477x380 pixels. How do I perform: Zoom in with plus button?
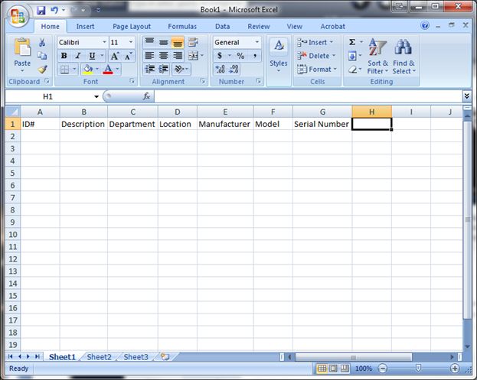pyautogui.click(x=455, y=369)
